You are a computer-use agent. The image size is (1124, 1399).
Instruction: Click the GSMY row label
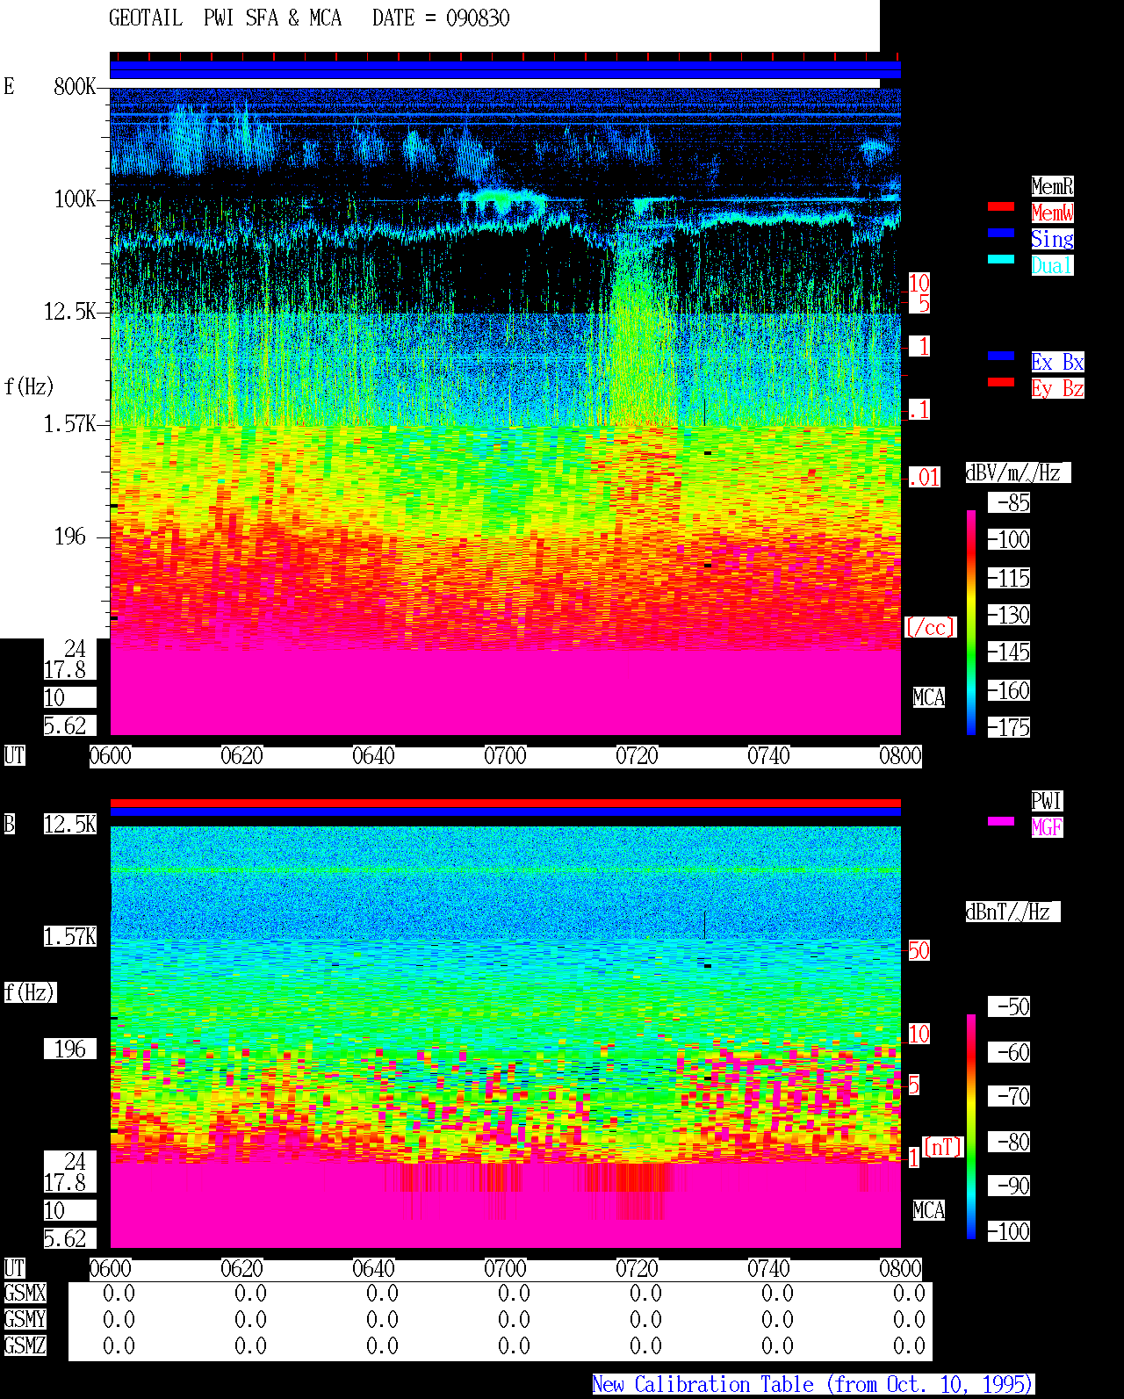25,1319
